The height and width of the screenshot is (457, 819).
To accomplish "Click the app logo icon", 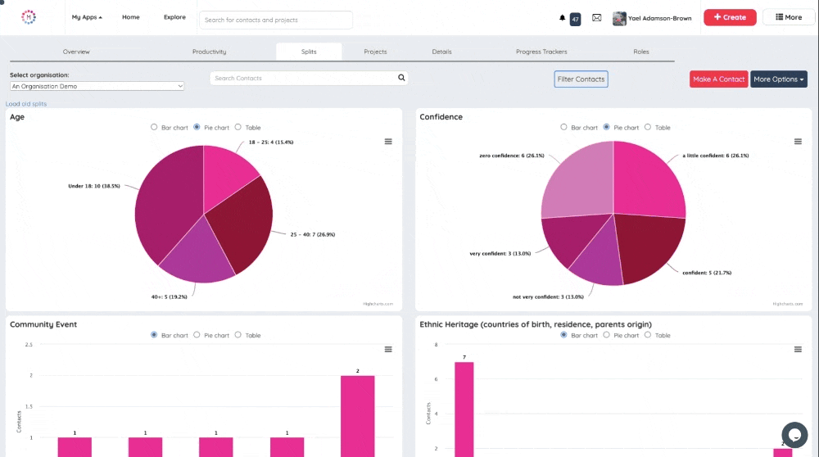I will pos(29,17).
